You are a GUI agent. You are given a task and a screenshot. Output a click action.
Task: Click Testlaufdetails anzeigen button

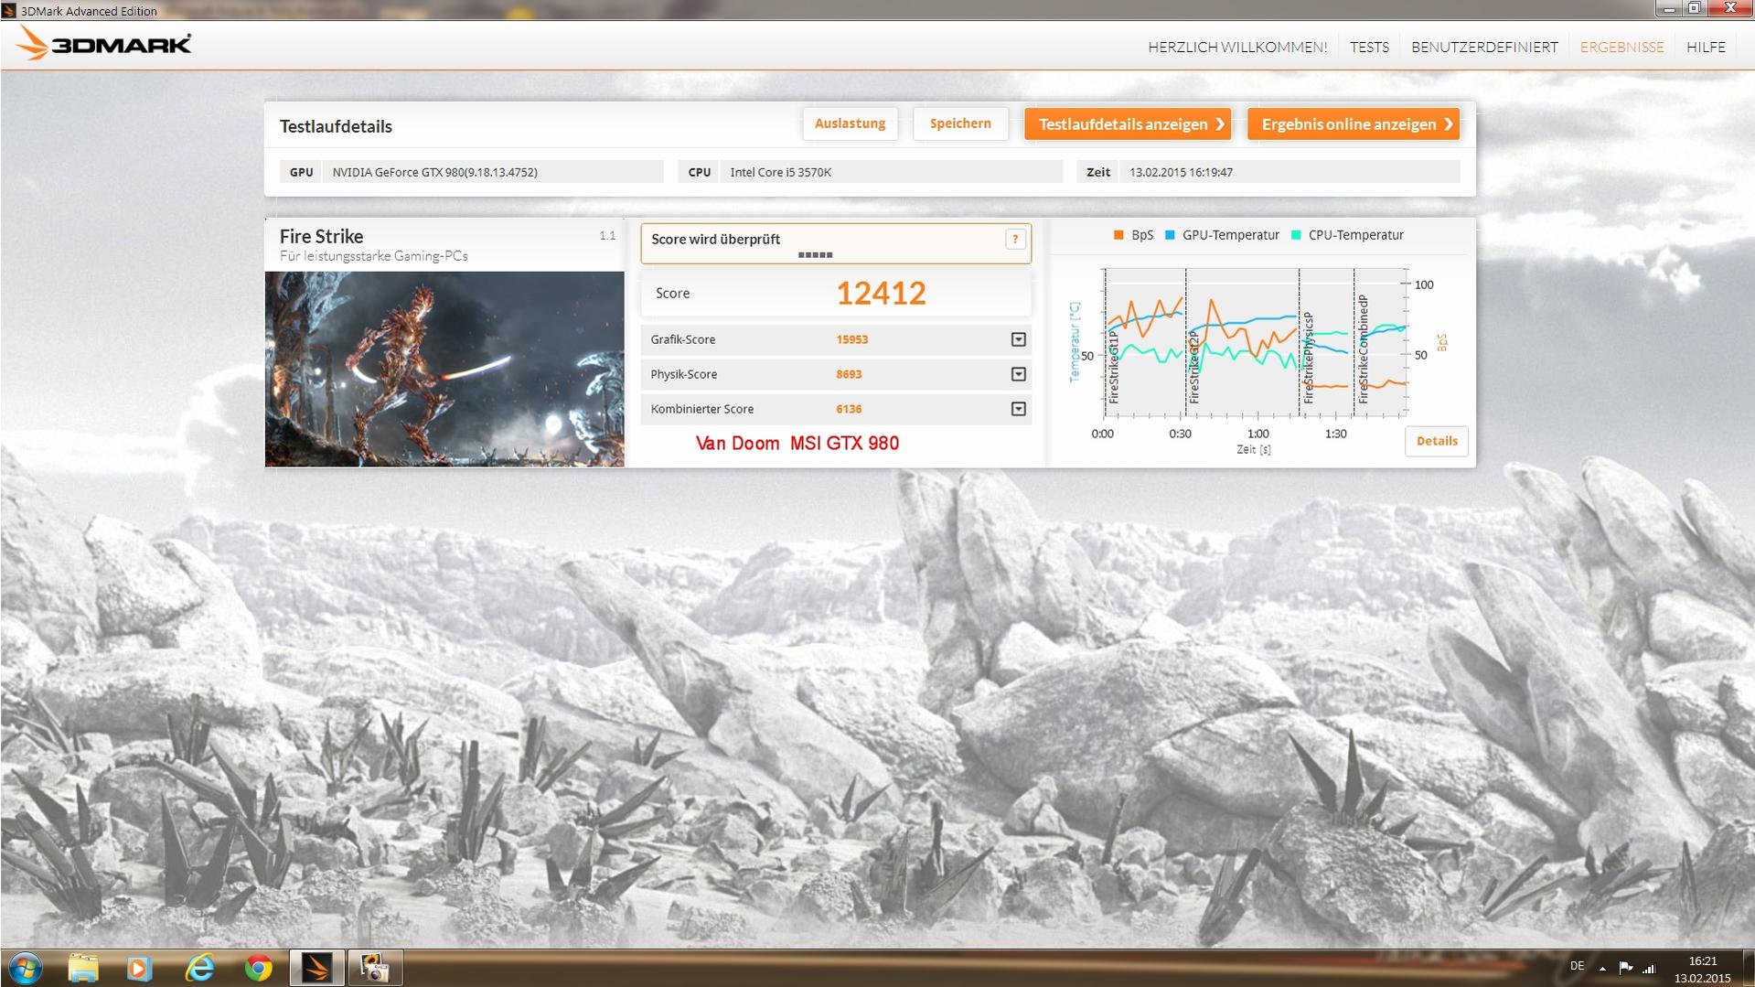(1128, 123)
